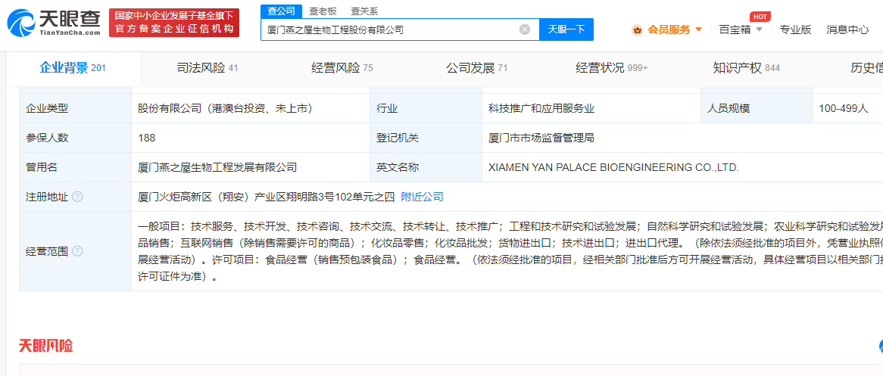Click the 天眼风险 section logo
This screenshot has height=376, width=883.
click(46, 346)
